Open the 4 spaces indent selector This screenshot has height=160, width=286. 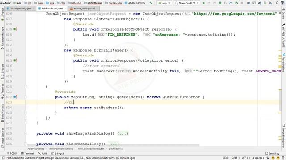tap(258, 158)
